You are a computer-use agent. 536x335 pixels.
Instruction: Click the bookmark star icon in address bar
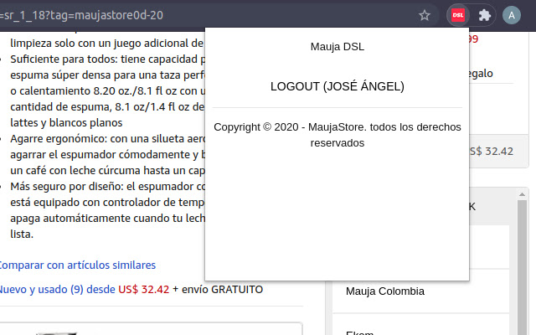point(425,15)
